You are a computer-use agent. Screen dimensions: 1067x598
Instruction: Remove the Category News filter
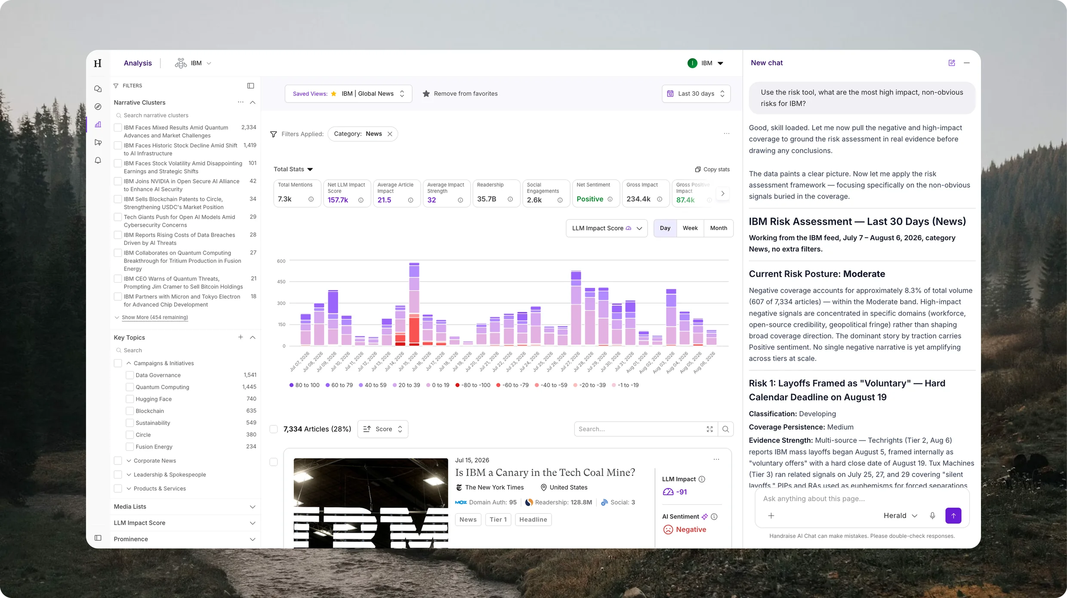click(390, 134)
